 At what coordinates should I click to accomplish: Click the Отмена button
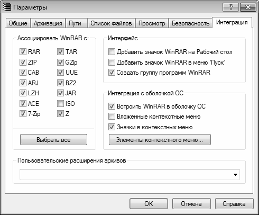point(191,204)
